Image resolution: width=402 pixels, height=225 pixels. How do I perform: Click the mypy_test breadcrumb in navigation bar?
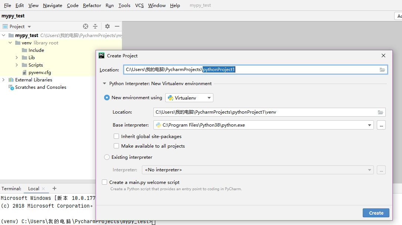[x=13, y=16]
